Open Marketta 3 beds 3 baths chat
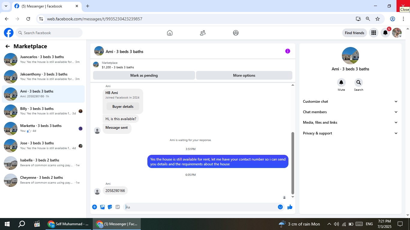 pos(43,128)
